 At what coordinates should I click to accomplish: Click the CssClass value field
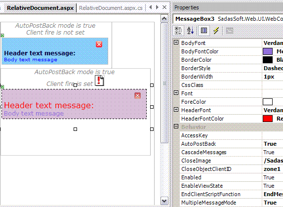pyautogui.click(x=273, y=85)
